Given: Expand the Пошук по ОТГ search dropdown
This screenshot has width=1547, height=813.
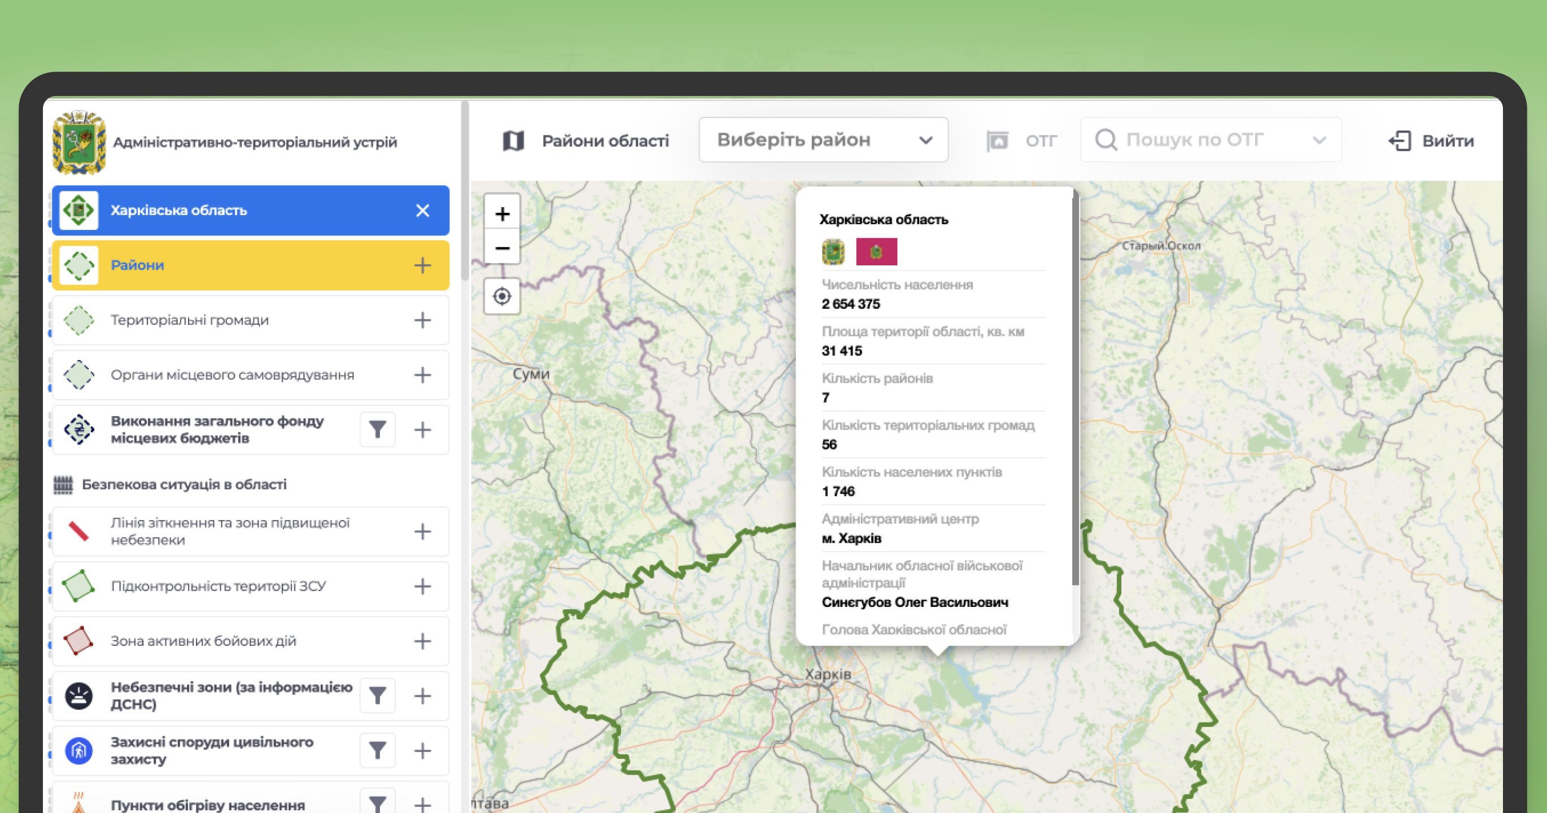Looking at the screenshot, I should click(1319, 141).
